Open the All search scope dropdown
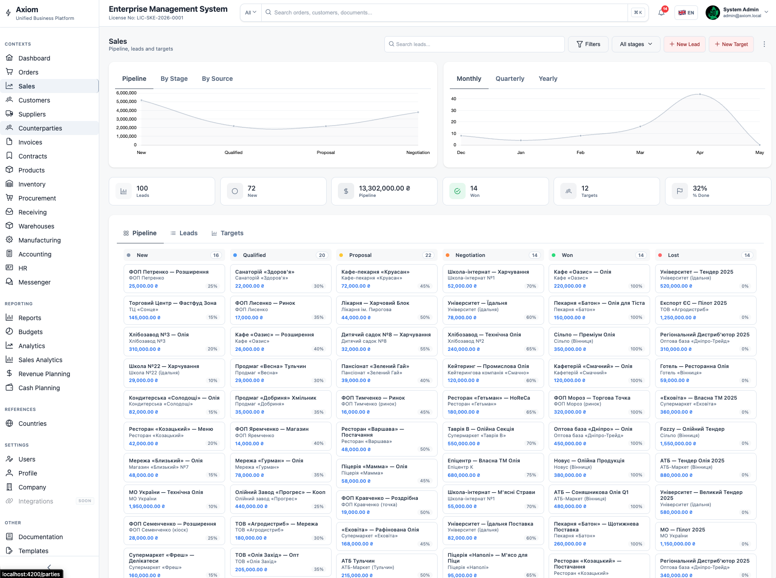The image size is (776, 578). pos(250,13)
